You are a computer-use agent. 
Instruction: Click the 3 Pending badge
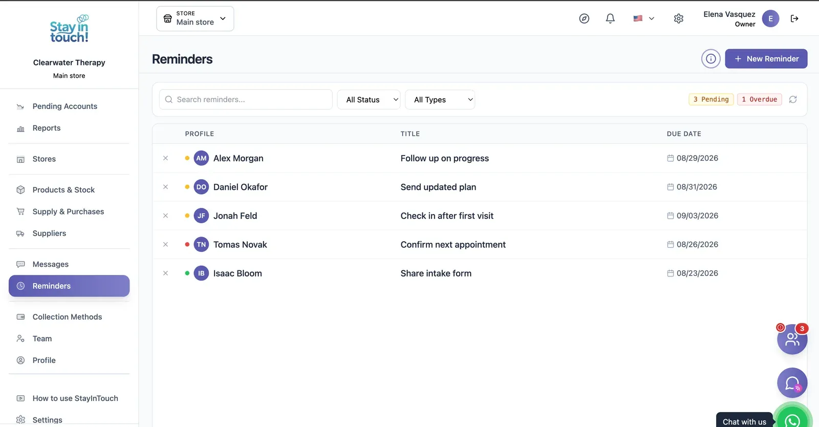[x=711, y=99]
